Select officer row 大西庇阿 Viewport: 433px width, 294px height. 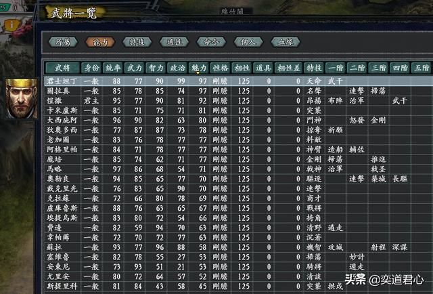coord(239,121)
